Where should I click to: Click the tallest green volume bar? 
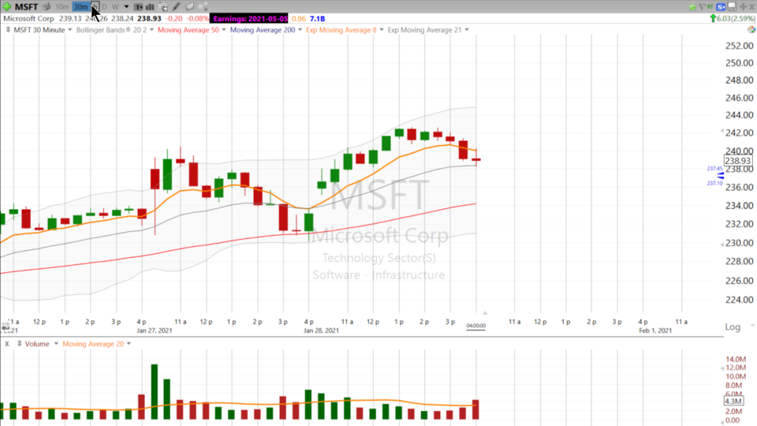(154, 392)
